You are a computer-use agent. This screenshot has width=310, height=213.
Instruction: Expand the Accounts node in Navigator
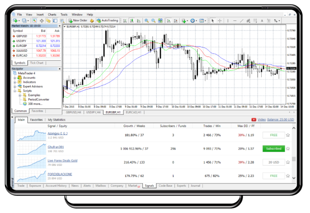coord(15,78)
